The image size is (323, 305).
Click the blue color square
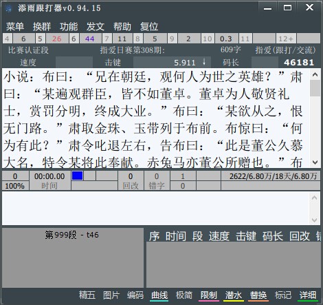(x=77, y=176)
